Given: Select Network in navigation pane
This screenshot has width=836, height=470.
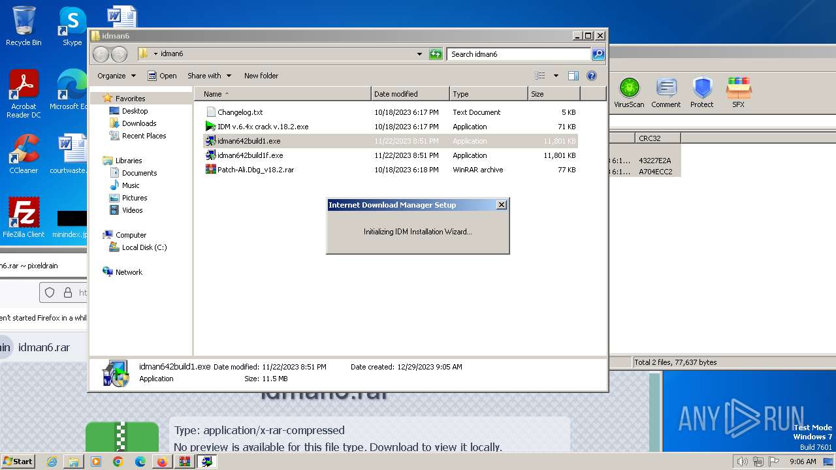Looking at the screenshot, I should tap(129, 272).
